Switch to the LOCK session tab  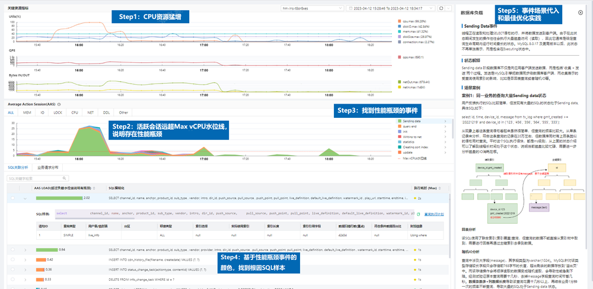(58, 113)
